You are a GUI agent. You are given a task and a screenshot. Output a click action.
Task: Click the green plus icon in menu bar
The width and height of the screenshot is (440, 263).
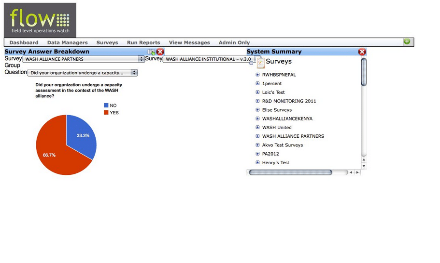tap(407, 42)
